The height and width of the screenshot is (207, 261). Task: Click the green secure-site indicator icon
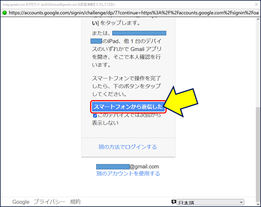[5, 13]
